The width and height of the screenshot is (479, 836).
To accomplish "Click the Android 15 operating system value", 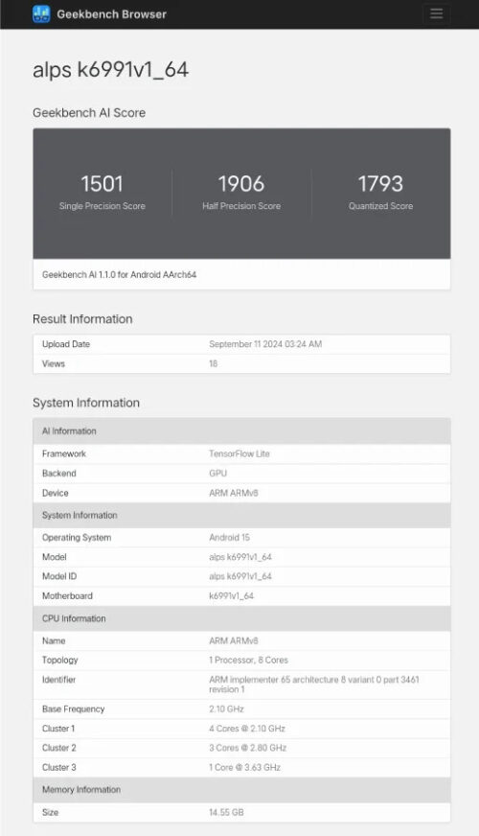I will [x=229, y=538].
